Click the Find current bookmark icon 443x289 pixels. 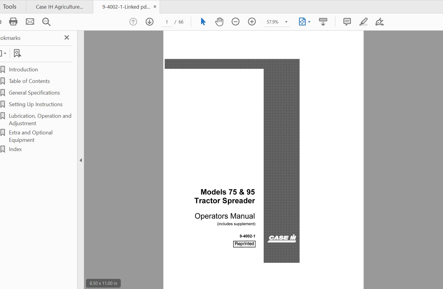(18, 53)
